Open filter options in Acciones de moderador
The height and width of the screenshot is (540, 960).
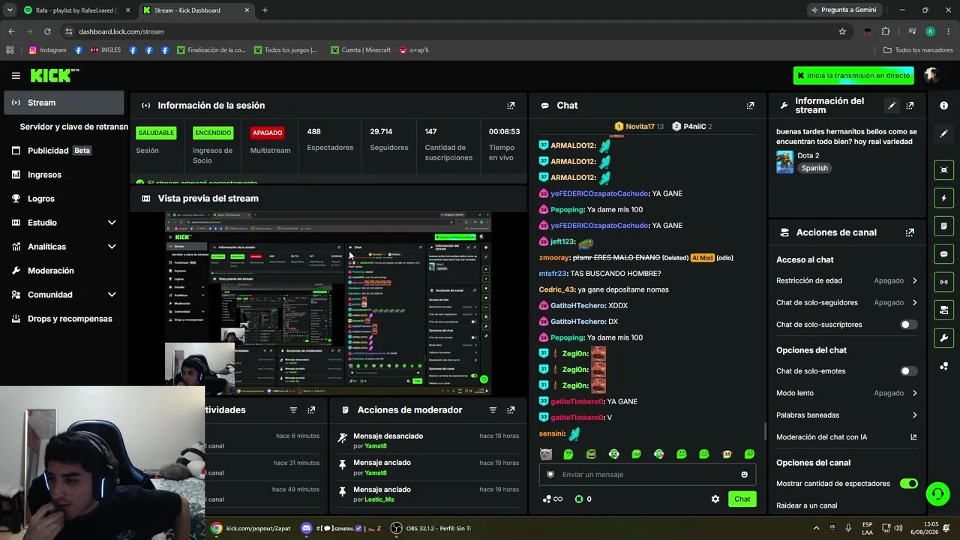493,410
